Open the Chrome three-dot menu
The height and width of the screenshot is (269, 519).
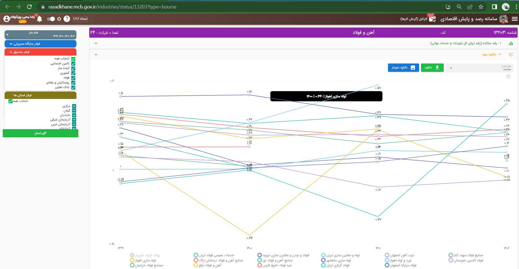click(x=516, y=7)
